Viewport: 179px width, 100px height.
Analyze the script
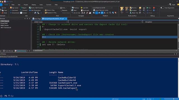click(x=133, y=10)
